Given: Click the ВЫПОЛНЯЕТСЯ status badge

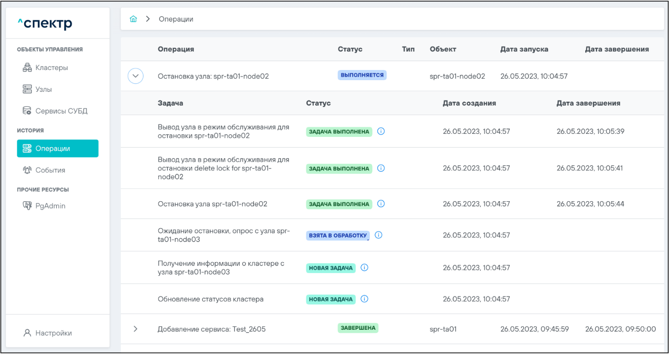Looking at the screenshot, I should pyautogui.click(x=362, y=75).
